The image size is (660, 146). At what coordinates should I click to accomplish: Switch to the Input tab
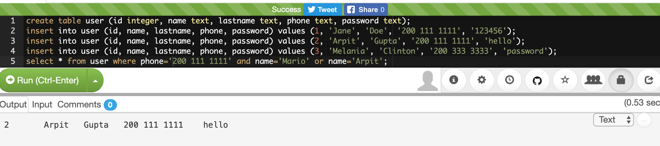(42, 105)
